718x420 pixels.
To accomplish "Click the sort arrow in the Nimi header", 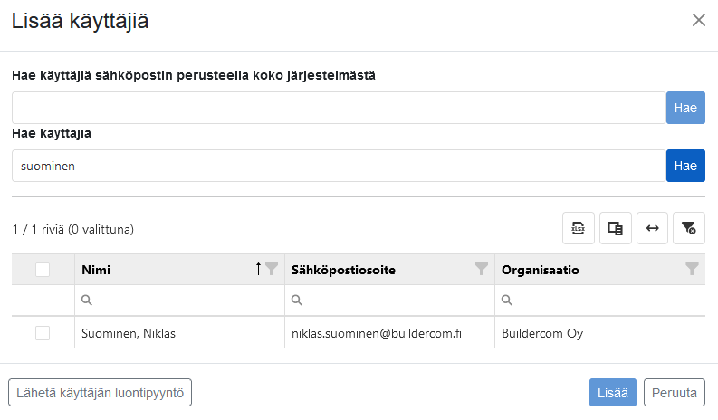I will (258, 269).
